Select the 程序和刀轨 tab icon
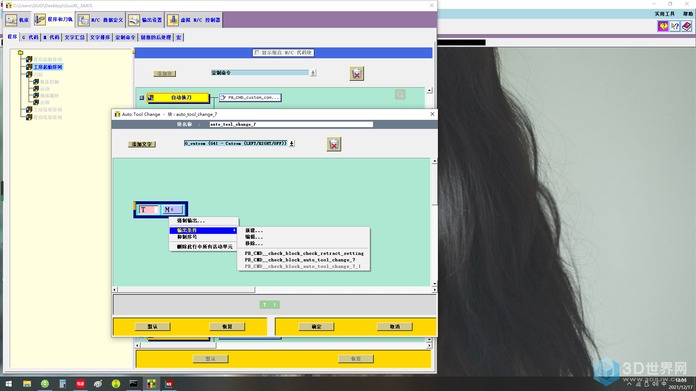 (x=40, y=20)
